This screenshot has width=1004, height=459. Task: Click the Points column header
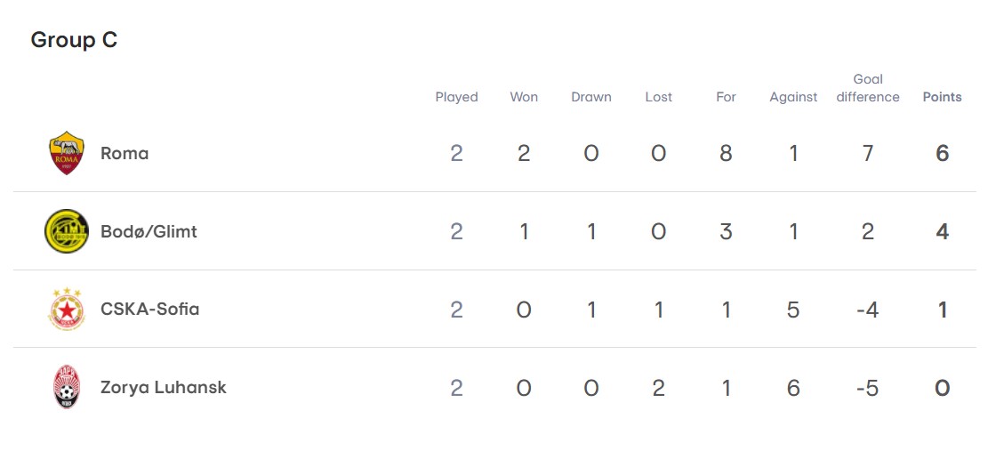click(942, 97)
